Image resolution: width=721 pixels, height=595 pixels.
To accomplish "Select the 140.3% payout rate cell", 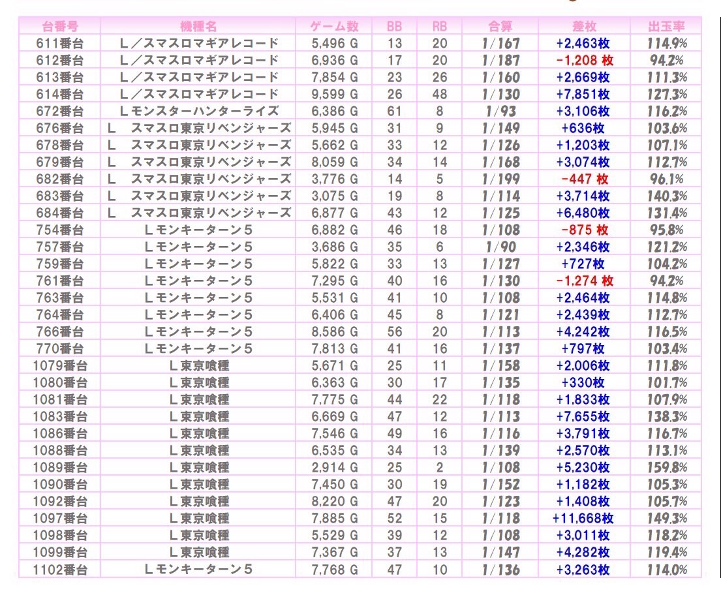I will click(x=666, y=196).
